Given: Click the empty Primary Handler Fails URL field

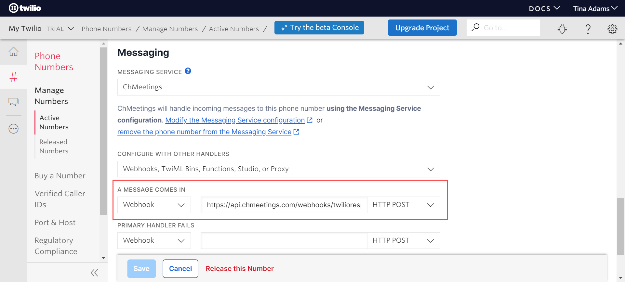Looking at the screenshot, I should point(284,240).
